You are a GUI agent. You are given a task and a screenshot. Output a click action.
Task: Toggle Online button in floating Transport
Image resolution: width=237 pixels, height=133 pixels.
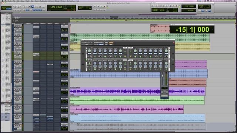153,6
